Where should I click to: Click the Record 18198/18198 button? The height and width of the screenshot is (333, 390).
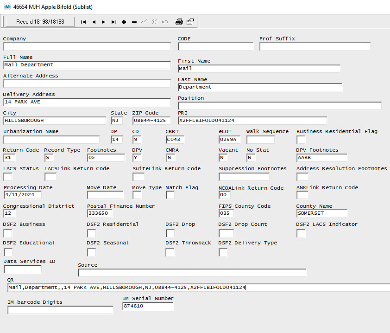click(40, 22)
